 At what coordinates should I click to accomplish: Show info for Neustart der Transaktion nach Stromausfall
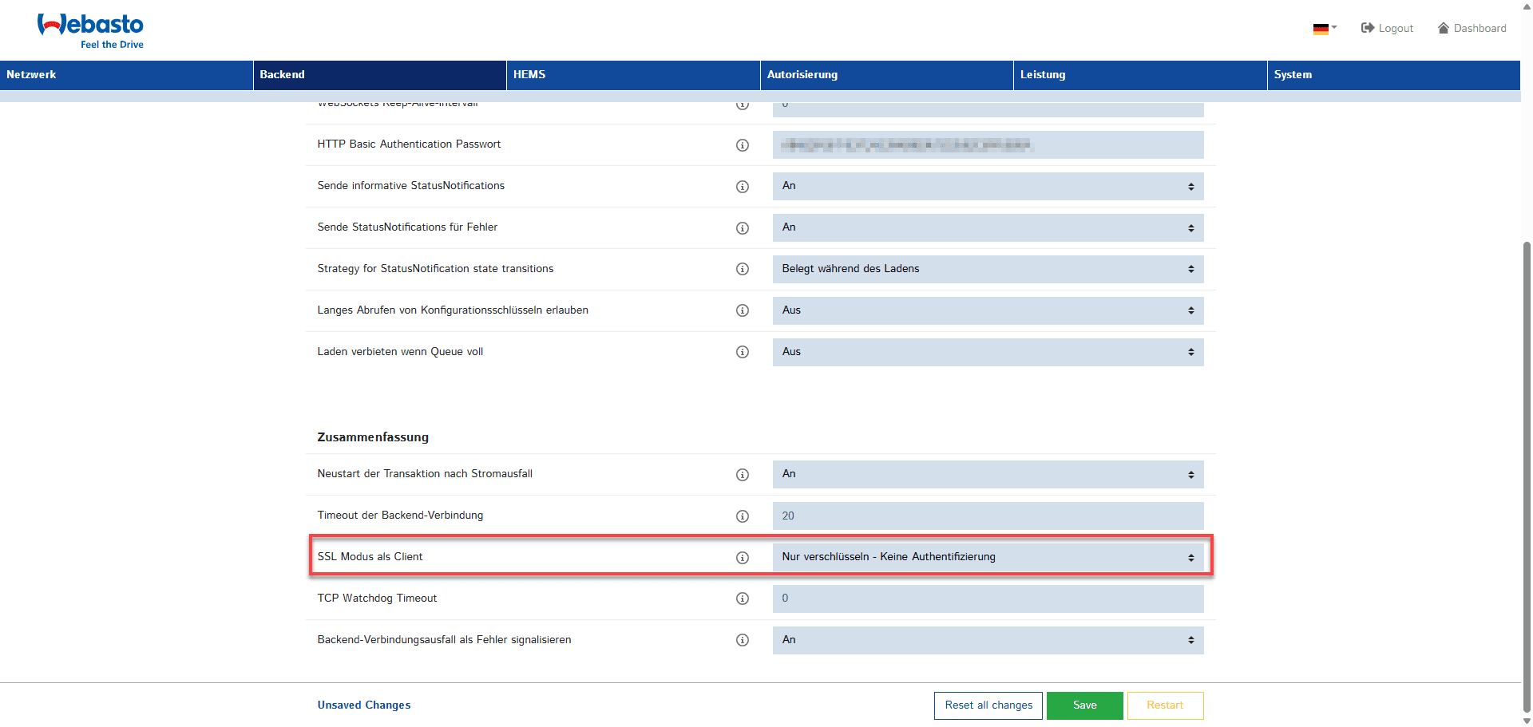tap(743, 475)
